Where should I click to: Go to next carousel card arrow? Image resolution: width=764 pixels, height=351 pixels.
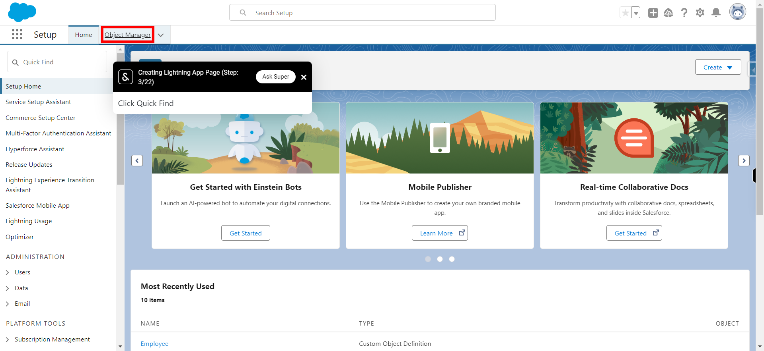(744, 160)
